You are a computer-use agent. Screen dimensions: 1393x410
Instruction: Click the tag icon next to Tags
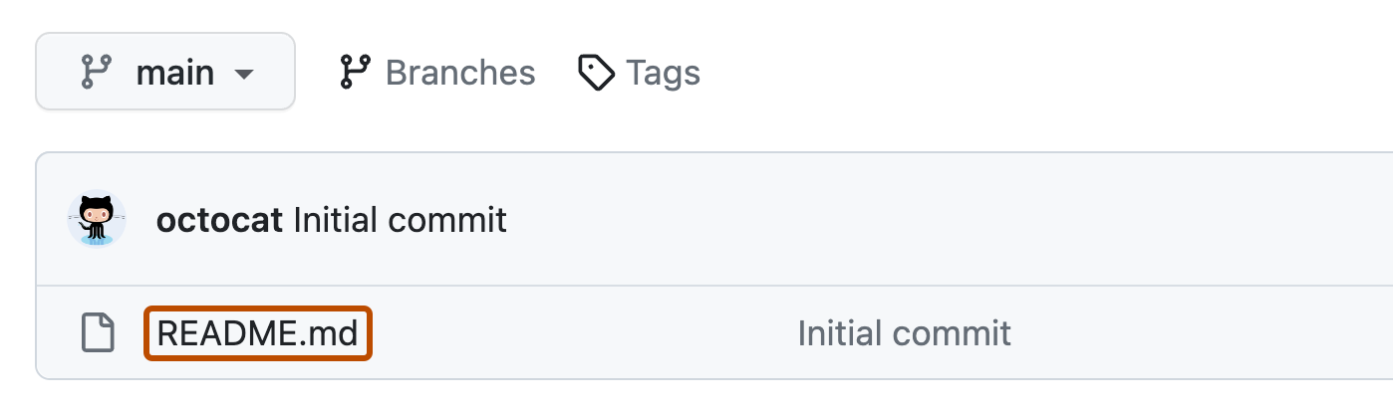click(x=596, y=73)
